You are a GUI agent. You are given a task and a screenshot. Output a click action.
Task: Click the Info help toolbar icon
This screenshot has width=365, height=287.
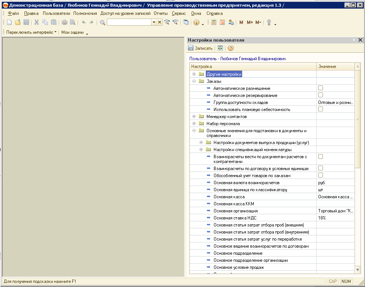pos(196,22)
